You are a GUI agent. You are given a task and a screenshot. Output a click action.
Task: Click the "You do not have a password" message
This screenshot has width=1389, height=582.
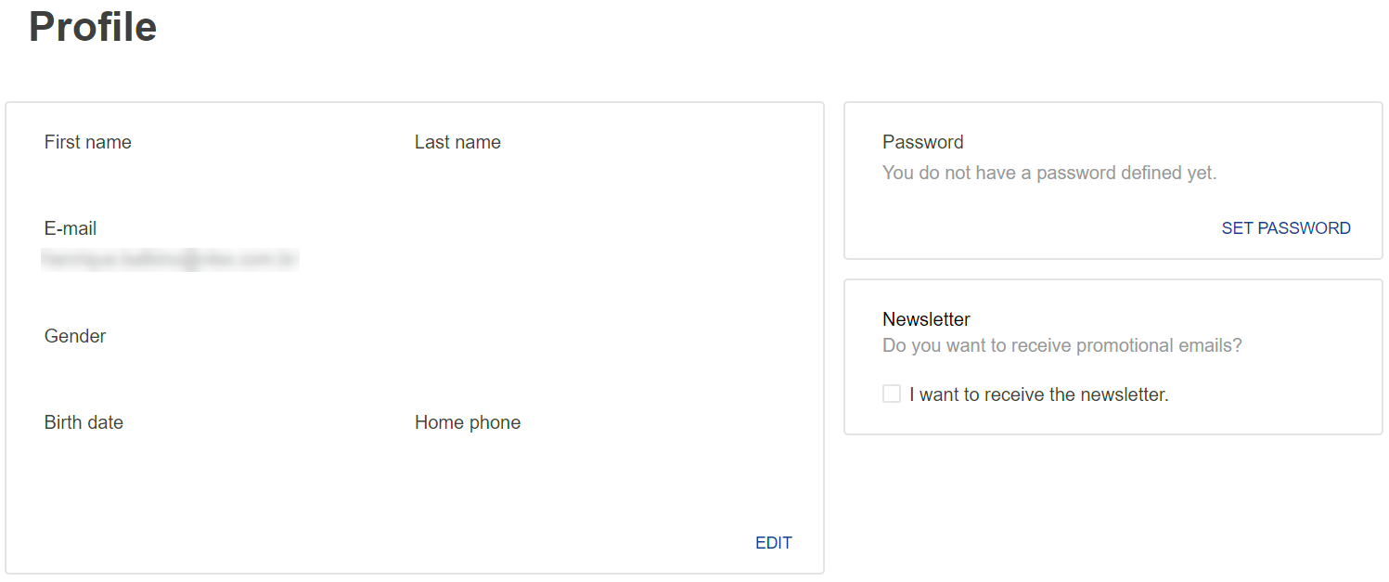[x=1048, y=173]
